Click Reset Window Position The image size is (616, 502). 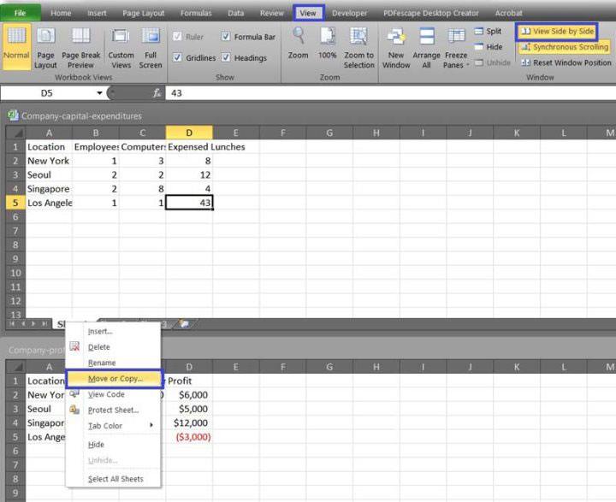click(x=566, y=62)
